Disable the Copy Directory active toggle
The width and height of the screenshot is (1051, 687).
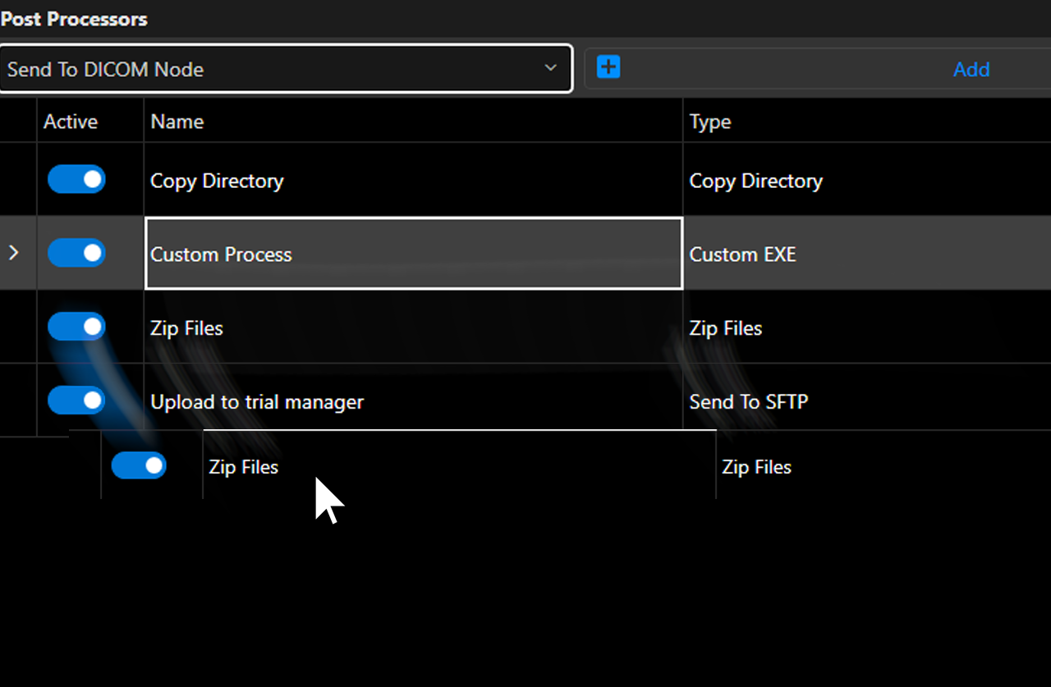[x=76, y=179]
